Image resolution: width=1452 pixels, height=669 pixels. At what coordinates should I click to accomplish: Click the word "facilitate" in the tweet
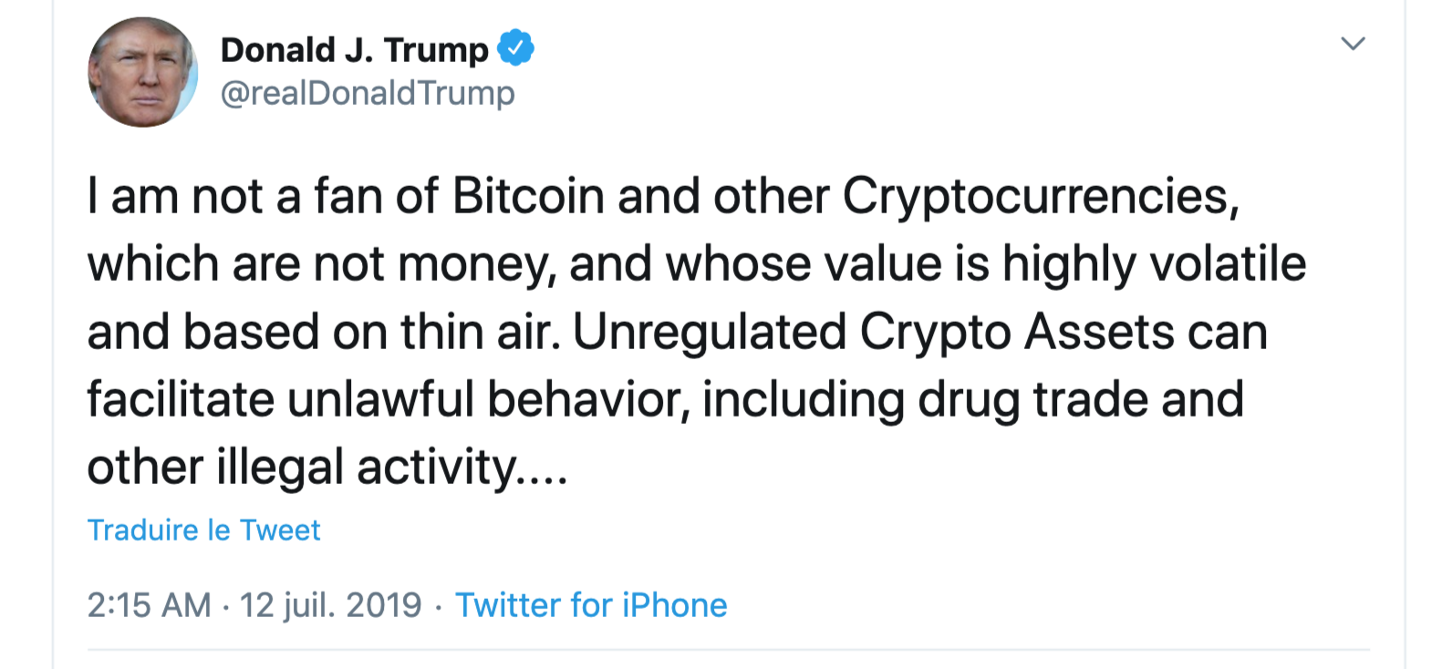[181, 399]
